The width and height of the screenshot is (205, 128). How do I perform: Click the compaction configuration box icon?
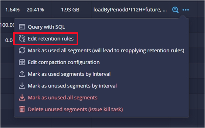[22, 62]
